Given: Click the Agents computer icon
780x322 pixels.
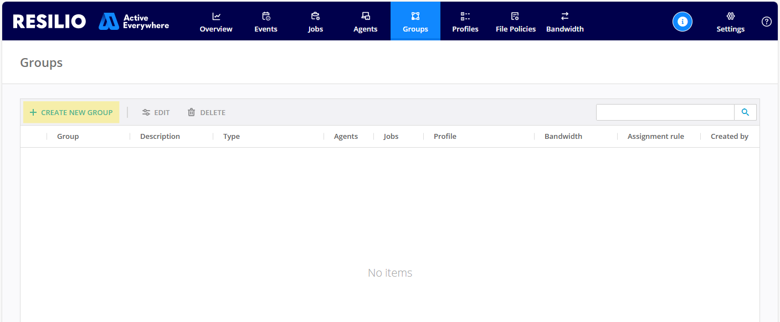Looking at the screenshot, I should tap(366, 17).
